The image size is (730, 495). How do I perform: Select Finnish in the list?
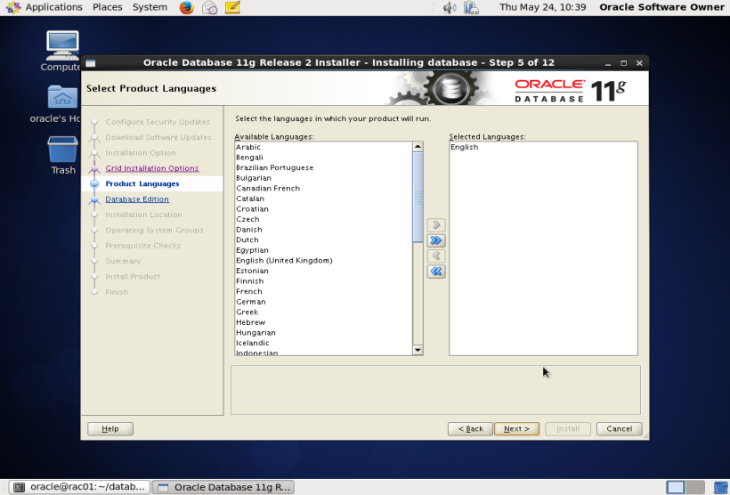click(323, 280)
